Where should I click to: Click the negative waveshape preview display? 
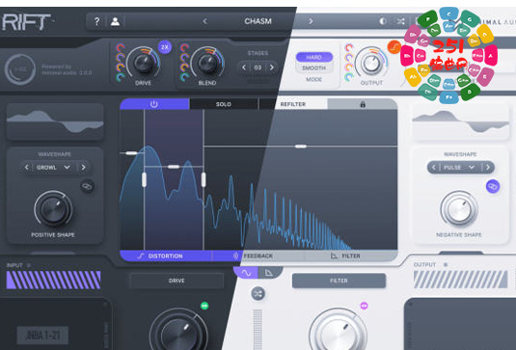click(x=460, y=121)
